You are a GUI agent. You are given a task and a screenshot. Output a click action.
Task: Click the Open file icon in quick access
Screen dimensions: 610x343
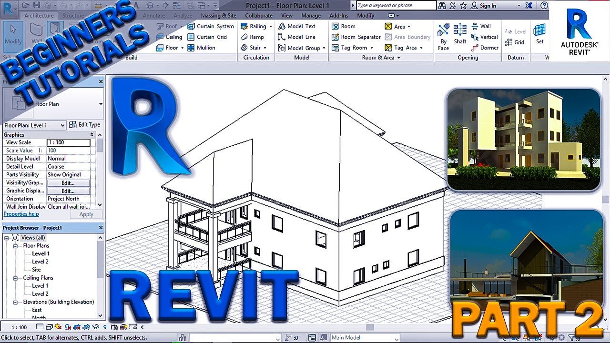pos(25,5)
